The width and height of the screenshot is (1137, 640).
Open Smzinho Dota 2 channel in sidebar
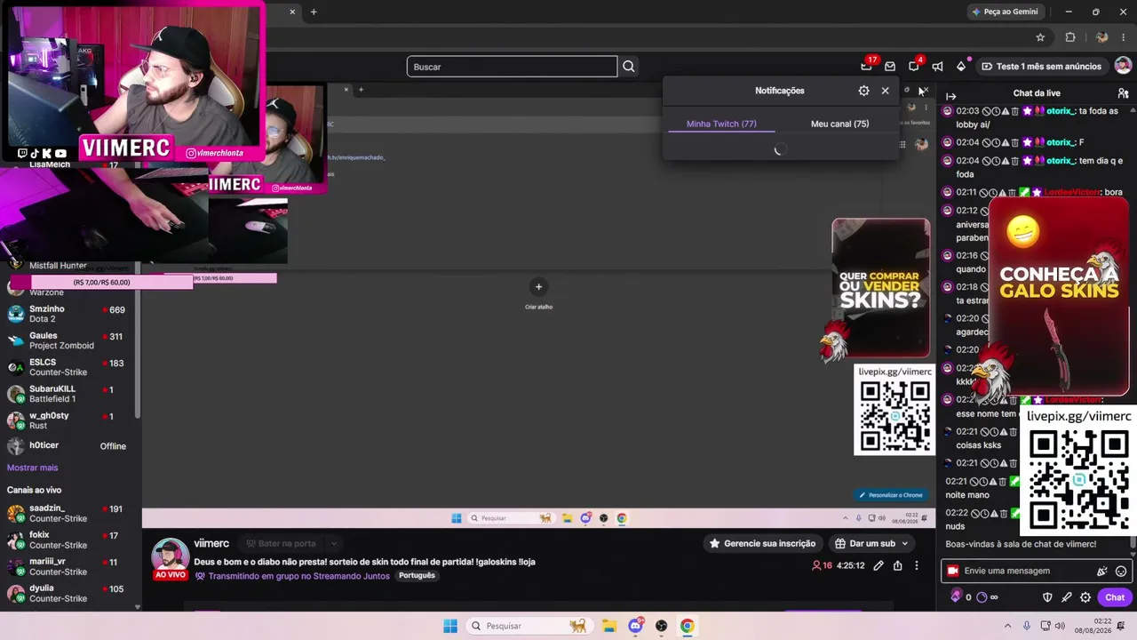point(67,314)
